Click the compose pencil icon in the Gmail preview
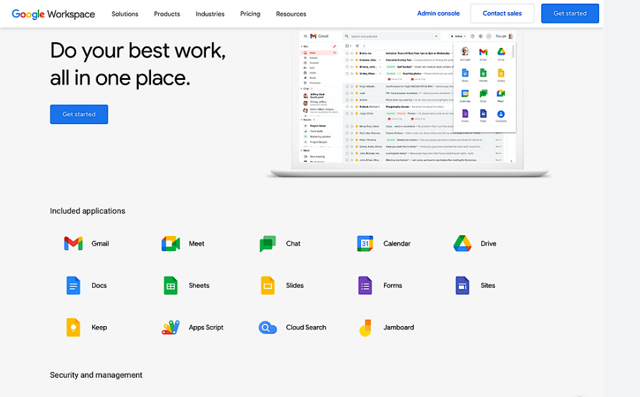 333,46
